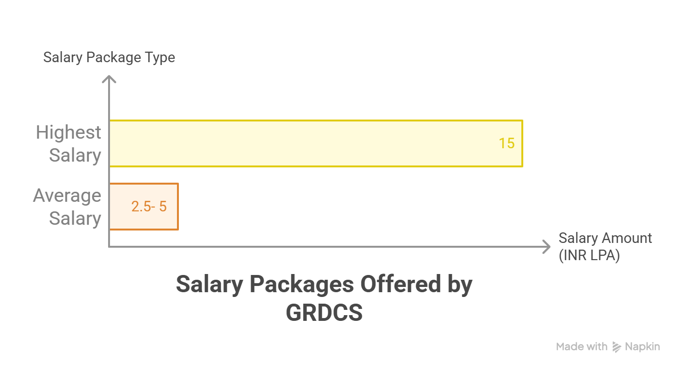Click the "Salary Amount" axis title text
Image resolution: width=683 pixels, height=373 pixels.
tap(605, 238)
